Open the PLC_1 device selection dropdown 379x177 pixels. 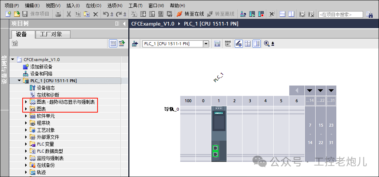[x=206, y=44]
